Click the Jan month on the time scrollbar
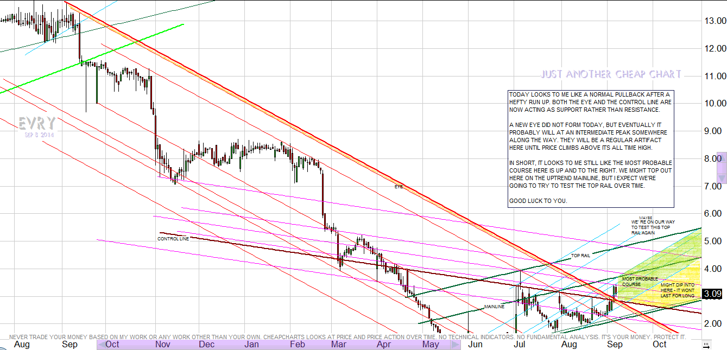Image resolution: width=727 pixels, height=350 pixels. [251, 344]
